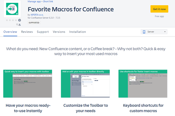
Task: Click the review count badge showing 0
Action: (x=20, y=20)
